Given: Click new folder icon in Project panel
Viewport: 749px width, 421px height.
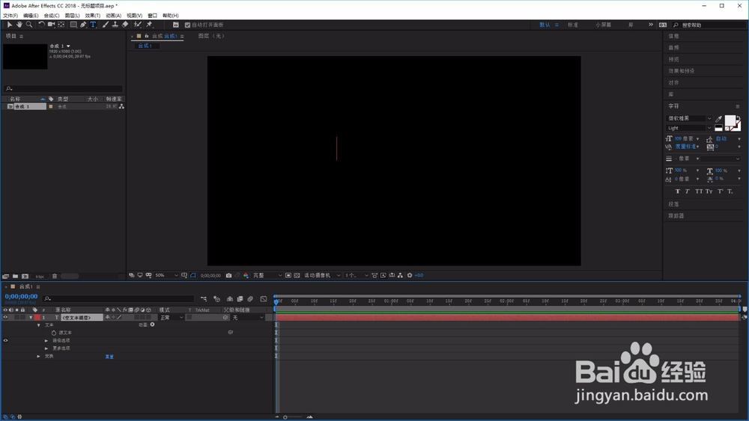Looking at the screenshot, I should pyautogui.click(x=15, y=276).
